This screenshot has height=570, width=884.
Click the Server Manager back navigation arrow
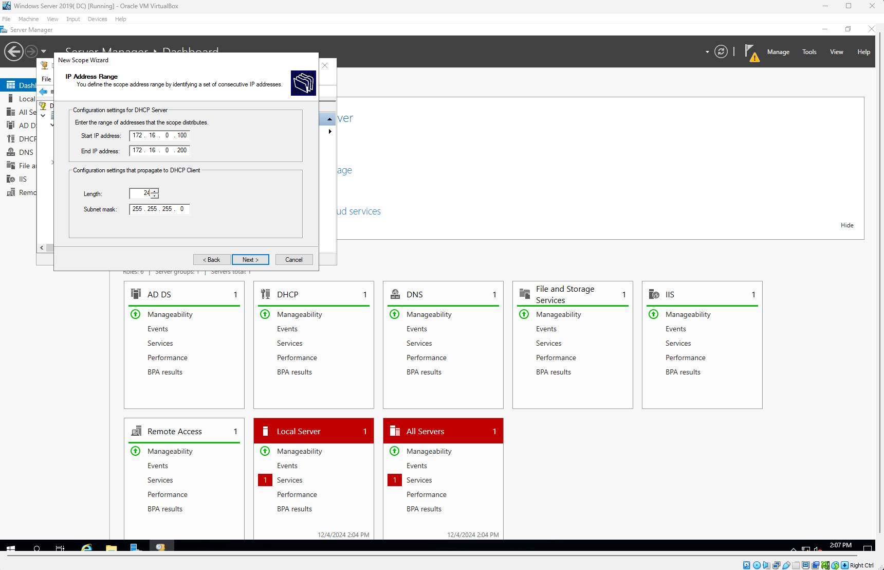[x=14, y=51]
